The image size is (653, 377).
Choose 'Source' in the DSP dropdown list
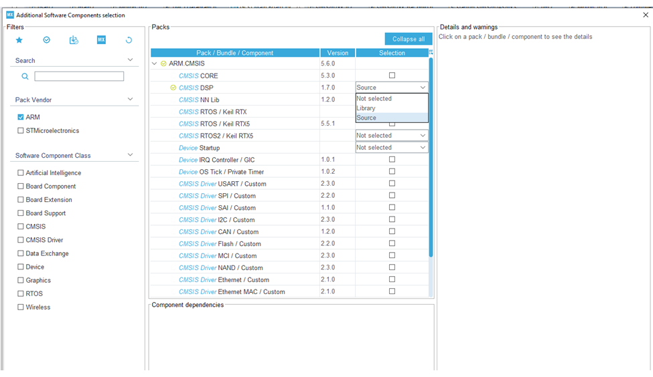[x=392, y=118]
